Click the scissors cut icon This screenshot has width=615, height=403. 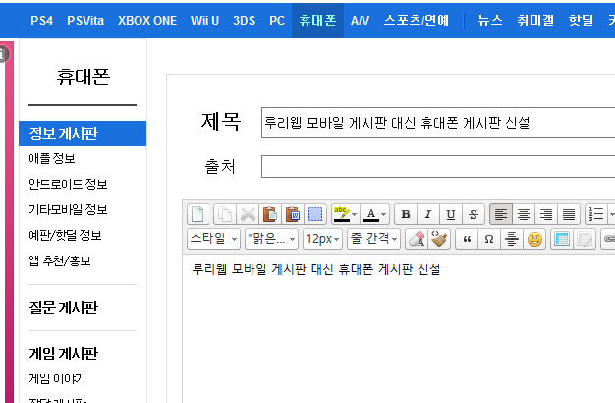point(248,214)
